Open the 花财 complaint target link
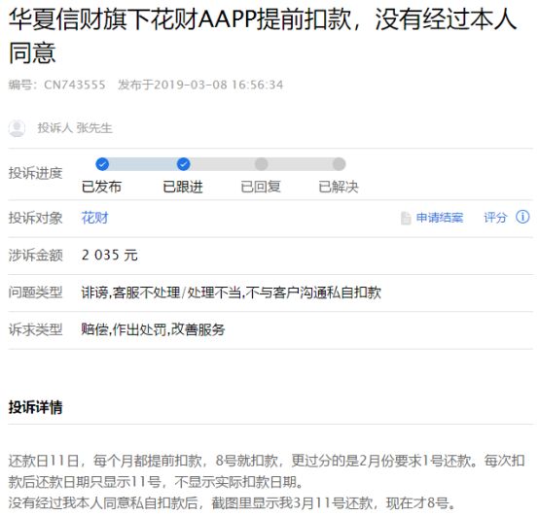This screenshot has width=539, height=516. click(x=95, y=218)
